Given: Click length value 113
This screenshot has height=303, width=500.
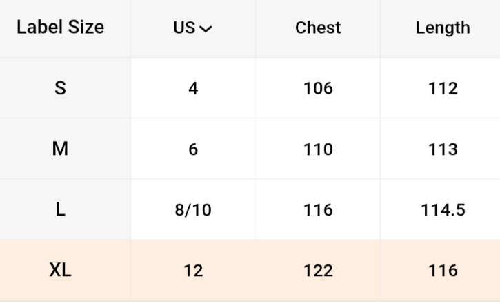Looking at the screenshot, I should (x=443, y=149).
